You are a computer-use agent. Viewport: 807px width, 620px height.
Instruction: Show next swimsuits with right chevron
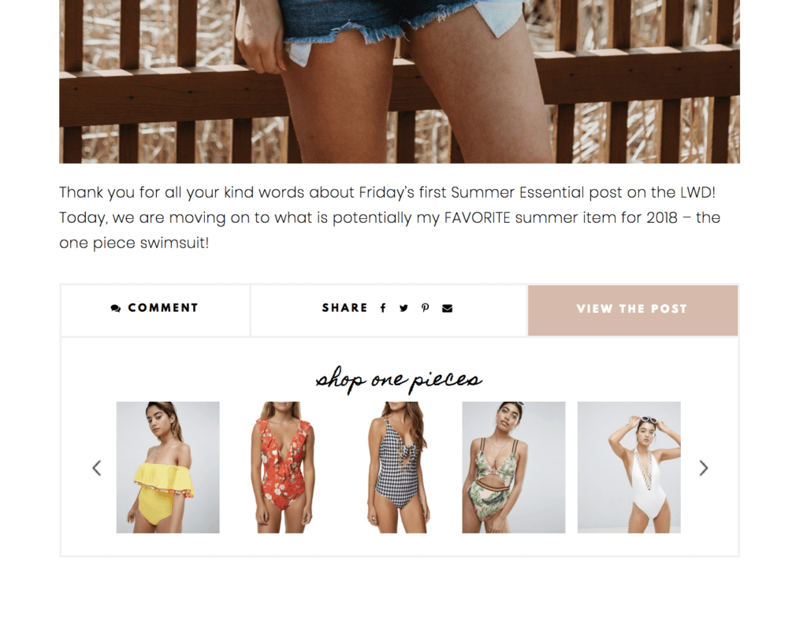pyautogui.click(x=704, y=468)
